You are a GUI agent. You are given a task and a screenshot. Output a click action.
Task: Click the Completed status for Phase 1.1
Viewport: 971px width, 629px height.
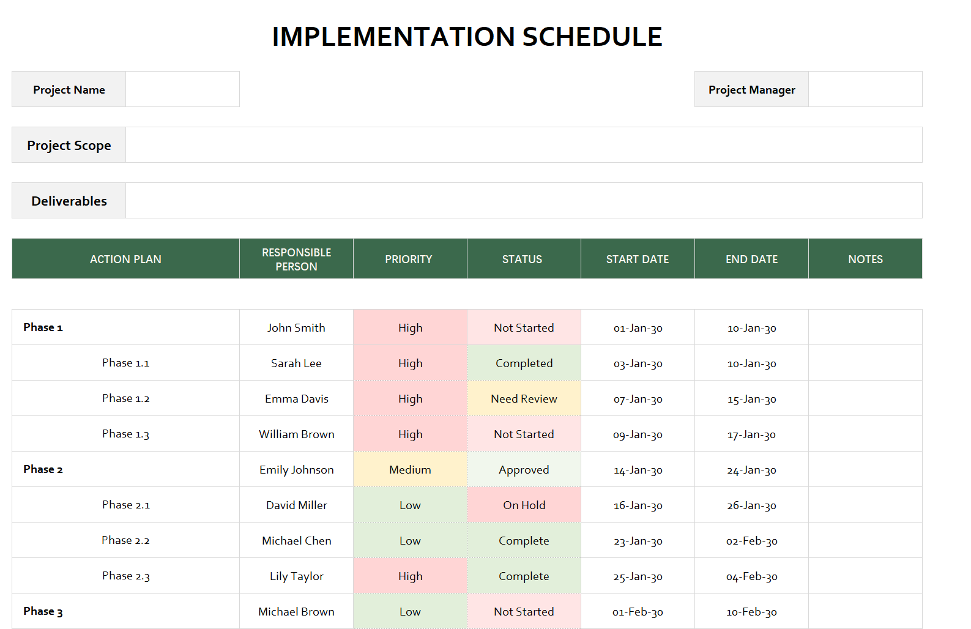[x=524, y=363]
